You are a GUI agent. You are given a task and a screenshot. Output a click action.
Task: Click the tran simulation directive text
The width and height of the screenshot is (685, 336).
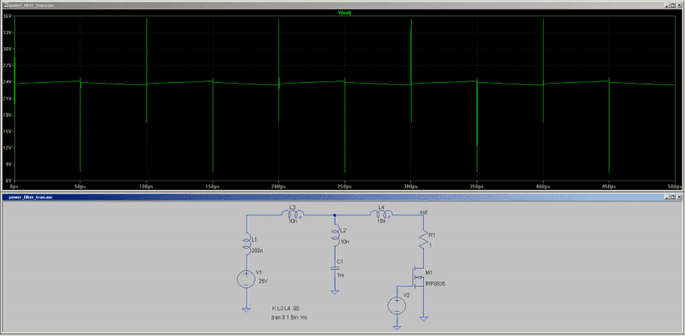(x=289, y=317)
